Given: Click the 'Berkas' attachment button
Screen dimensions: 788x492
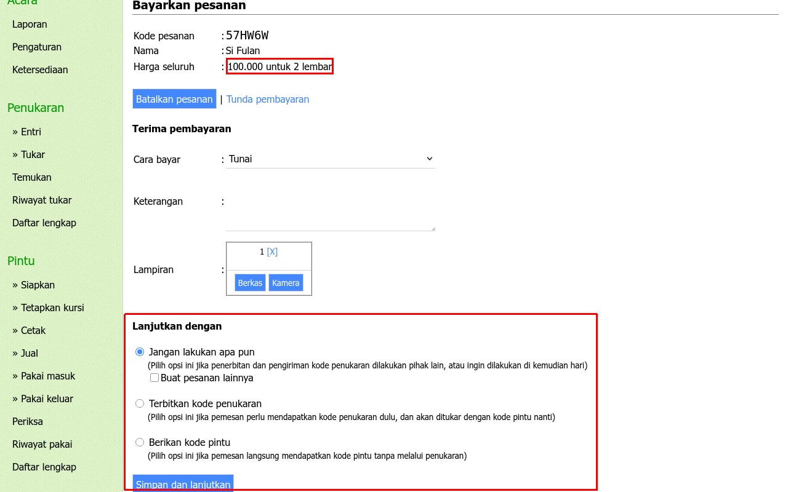Looking at the screenshot, I should (250, 283).
